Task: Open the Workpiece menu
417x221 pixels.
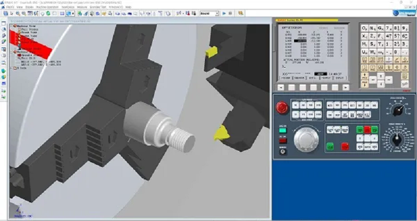Action: click(x=68, y=7)
